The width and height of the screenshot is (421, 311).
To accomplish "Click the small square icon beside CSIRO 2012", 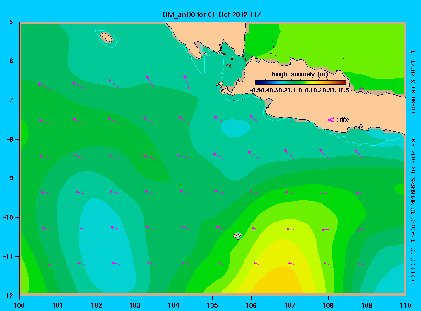I will [413, 285].
